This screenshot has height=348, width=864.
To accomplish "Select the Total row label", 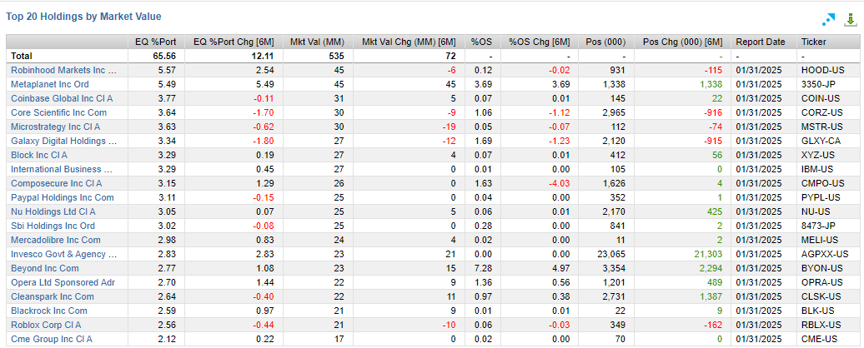I will [22, 56].
